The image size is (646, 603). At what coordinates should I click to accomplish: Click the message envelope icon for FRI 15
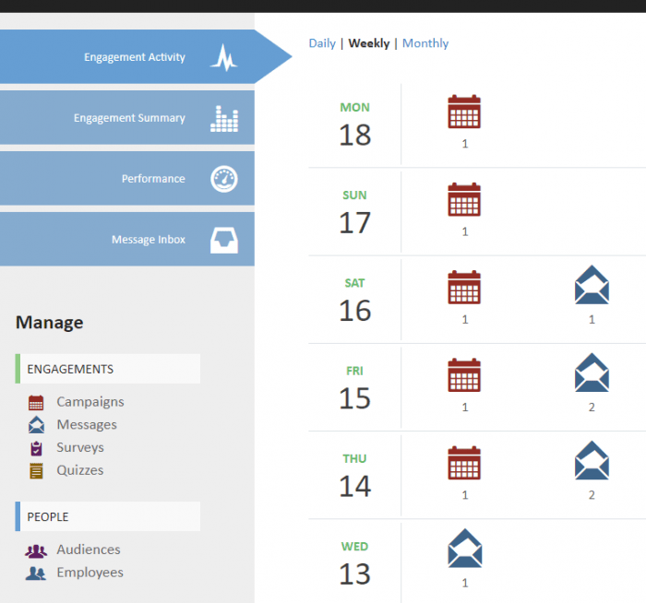point(592,372)
